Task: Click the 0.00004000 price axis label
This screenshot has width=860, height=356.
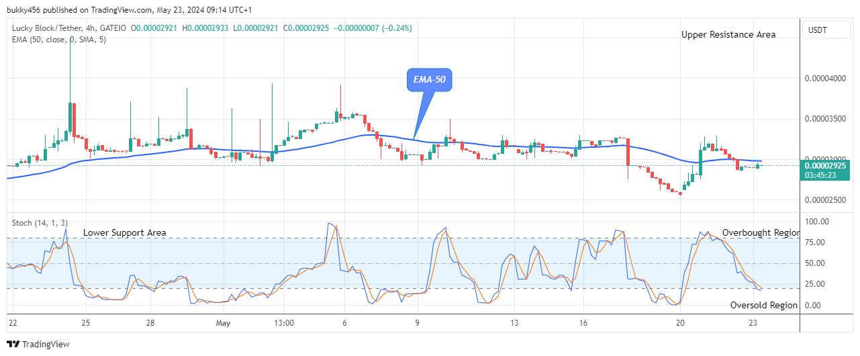Action: [826, 79]
